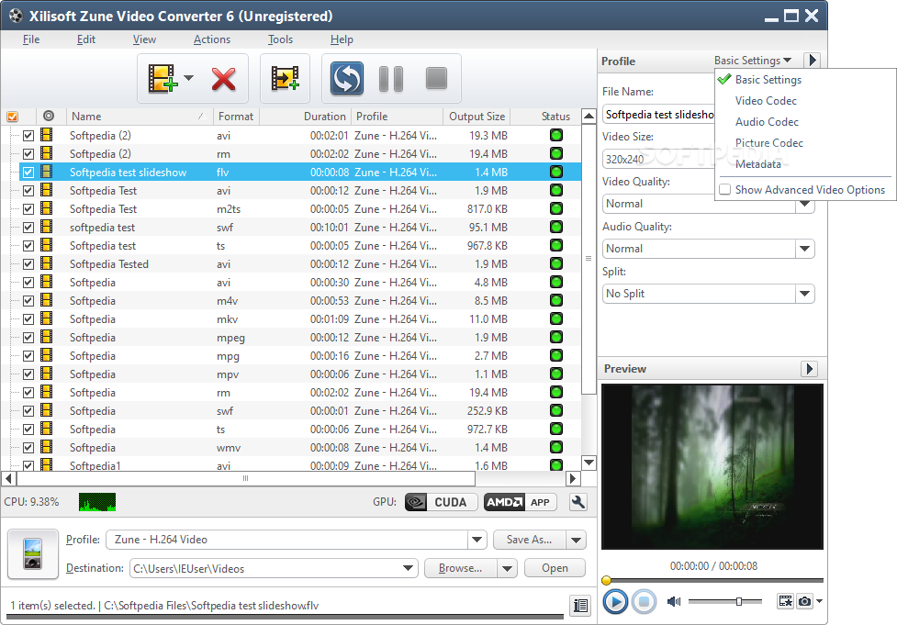This screenshot has height=625, width=897.
Task: Click the preview clip/effects icon
Action: point(785,601)
